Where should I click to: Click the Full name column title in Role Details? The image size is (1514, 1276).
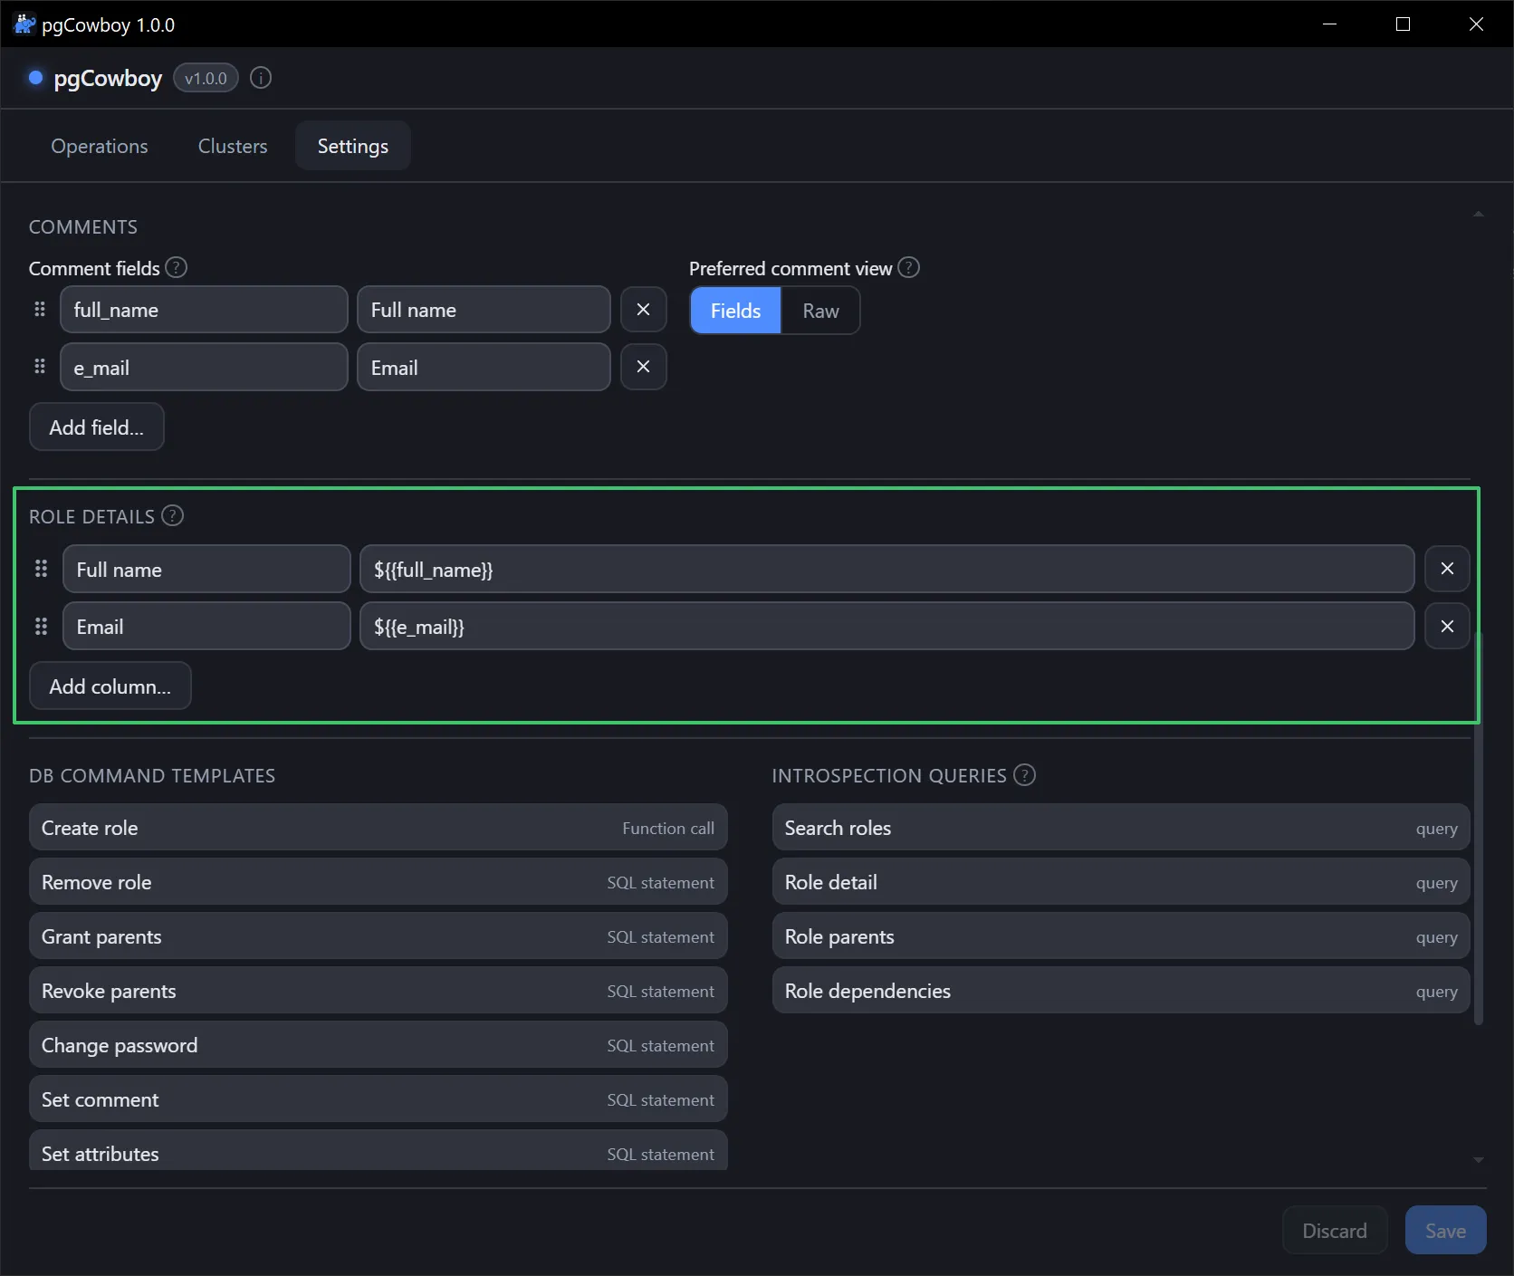[206, 569]
